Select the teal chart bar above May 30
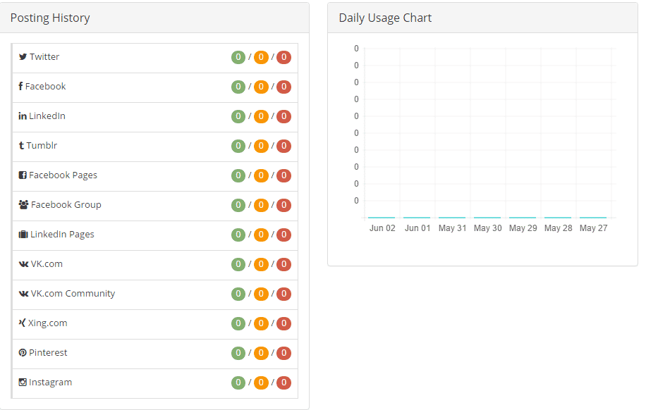Viewport: 646px width, 410px height. click(487, 218)
